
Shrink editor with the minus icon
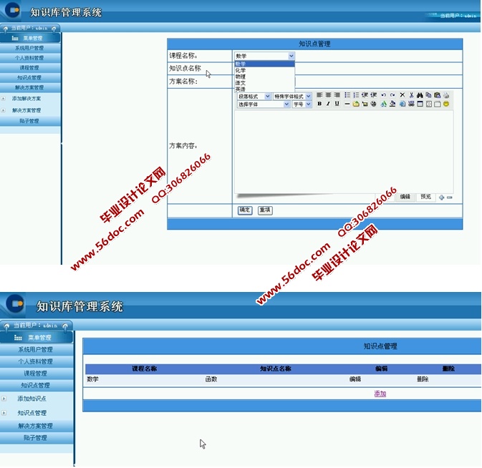click(x=450, y=198)
